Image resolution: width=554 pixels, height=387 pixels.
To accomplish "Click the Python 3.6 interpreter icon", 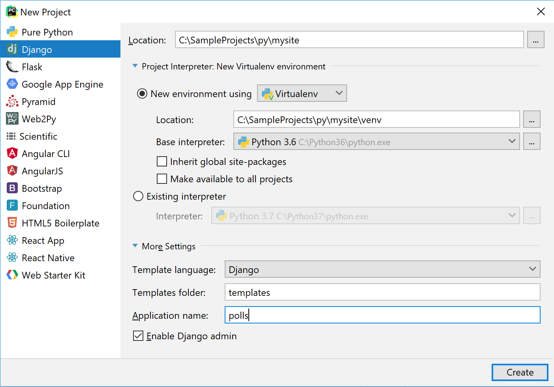I will pyautogui.click(x=244, y=142).
